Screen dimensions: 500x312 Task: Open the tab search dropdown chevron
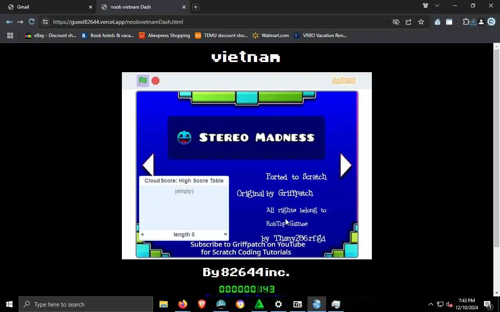coord(437,5)
